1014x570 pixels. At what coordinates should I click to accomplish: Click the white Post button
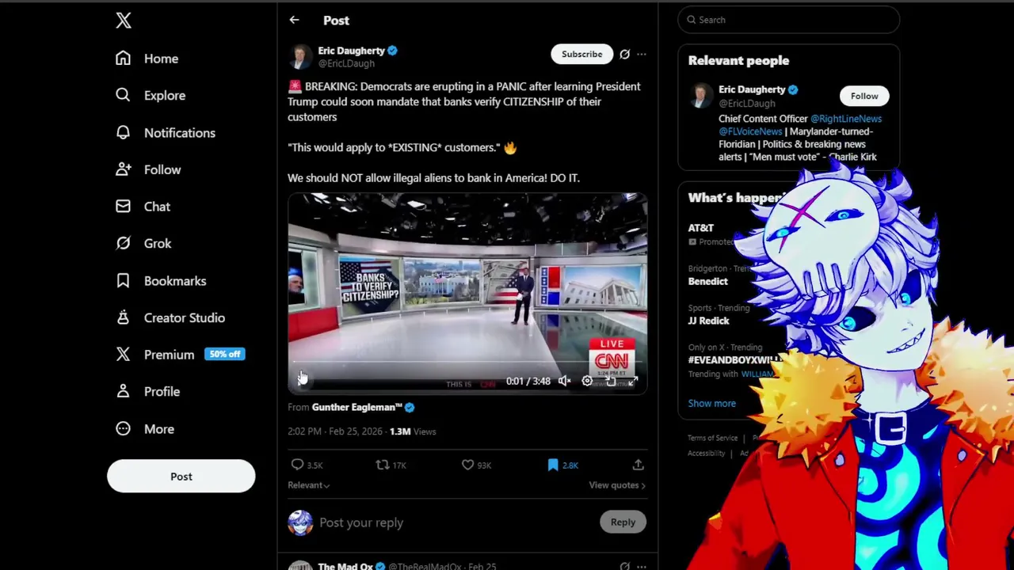tap(181, 477)
